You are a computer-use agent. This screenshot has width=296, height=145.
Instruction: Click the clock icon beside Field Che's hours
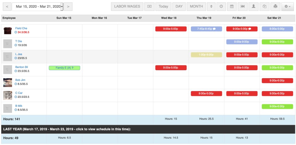[16, 32]
